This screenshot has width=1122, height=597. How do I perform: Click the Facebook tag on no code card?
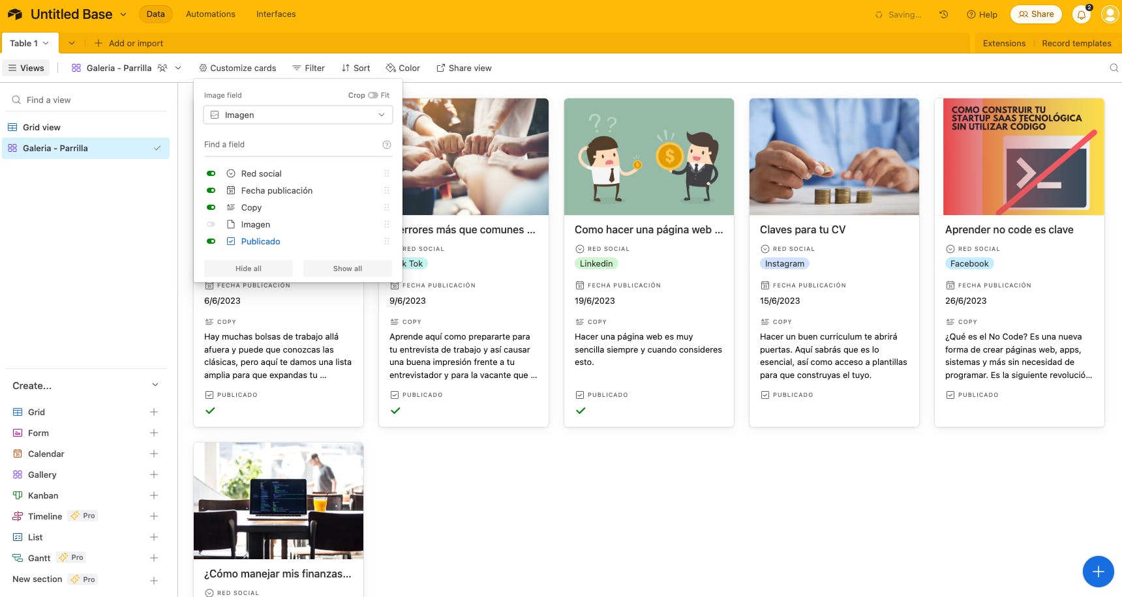pyautogui.click(x=969, y=263)
